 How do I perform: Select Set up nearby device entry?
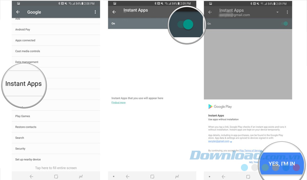point(56,159)
